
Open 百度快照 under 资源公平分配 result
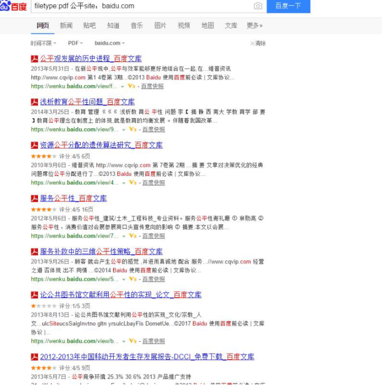[154, 183]
